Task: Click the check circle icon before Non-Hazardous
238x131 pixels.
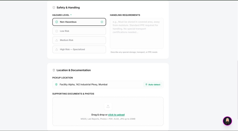Action: pyautogui.click(x=57, y=22)
